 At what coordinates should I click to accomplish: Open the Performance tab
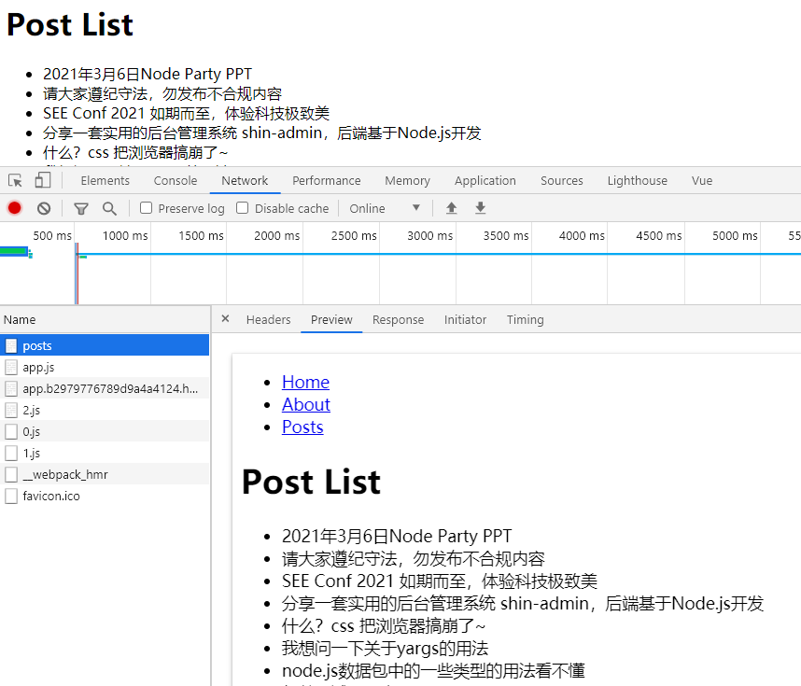tap(327, 181)
